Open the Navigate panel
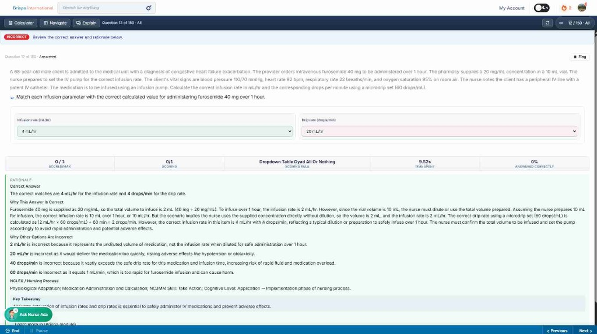597x334 pixels. (x=55, y=23)
